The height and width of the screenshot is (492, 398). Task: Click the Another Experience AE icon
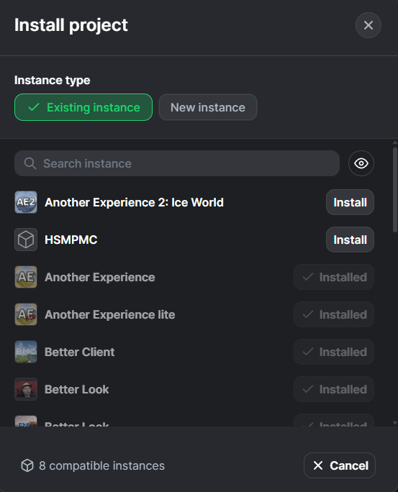[26, 277]
